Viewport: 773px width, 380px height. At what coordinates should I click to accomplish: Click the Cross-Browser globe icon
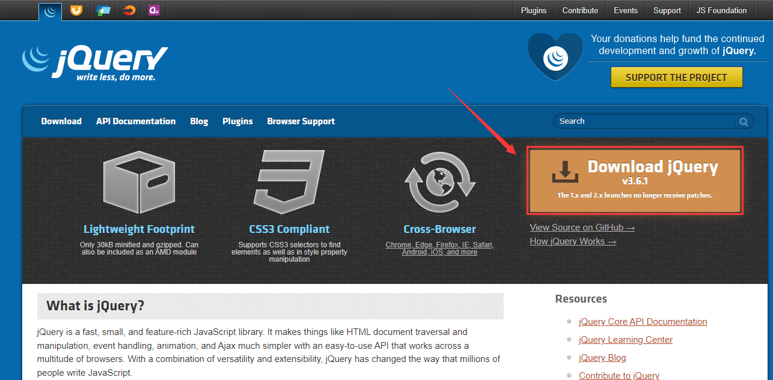coord(439,183)
